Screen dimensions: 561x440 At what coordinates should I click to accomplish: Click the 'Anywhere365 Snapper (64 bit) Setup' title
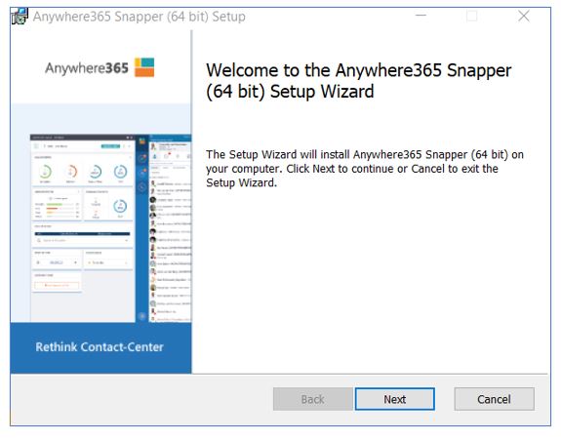(140, 17)
